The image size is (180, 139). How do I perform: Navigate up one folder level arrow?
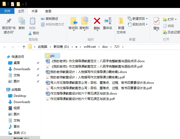(x=24, y=47)
